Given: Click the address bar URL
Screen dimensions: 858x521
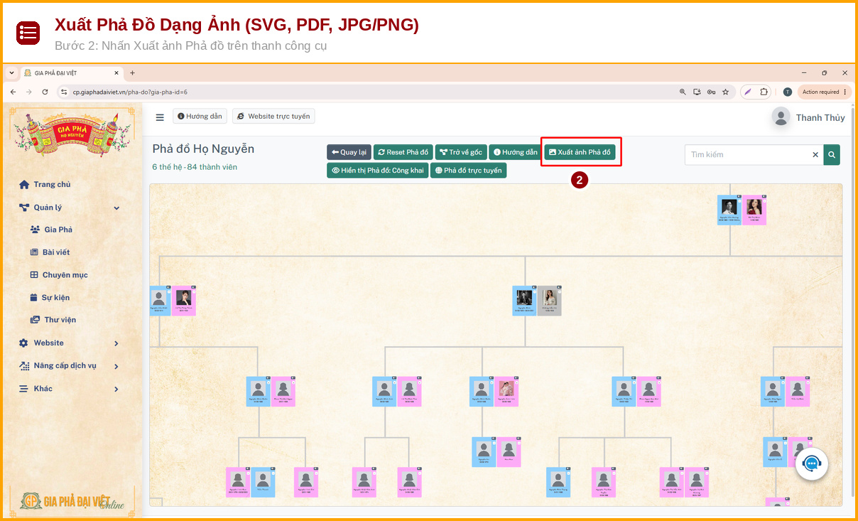Looking at the screenshot, I should pyautogui.click(x=130, y=92).
